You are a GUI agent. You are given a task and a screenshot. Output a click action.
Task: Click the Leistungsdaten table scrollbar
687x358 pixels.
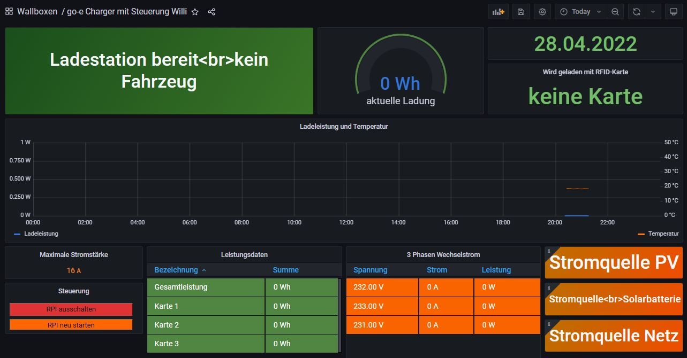click(339, 315)
